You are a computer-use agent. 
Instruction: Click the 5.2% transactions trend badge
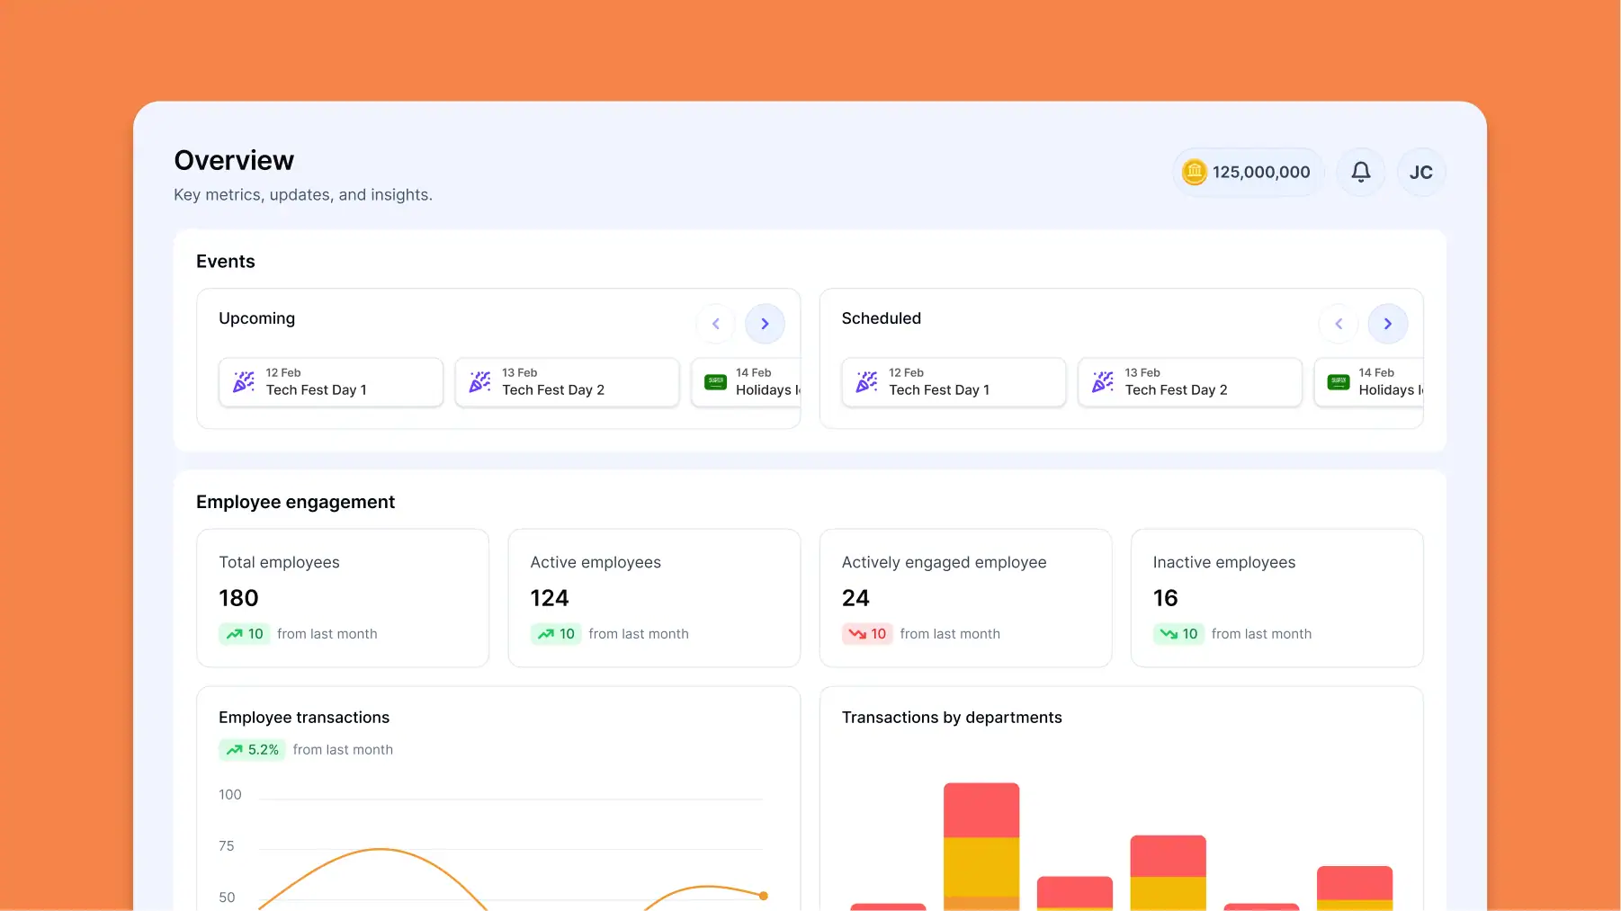coord(252,750)
